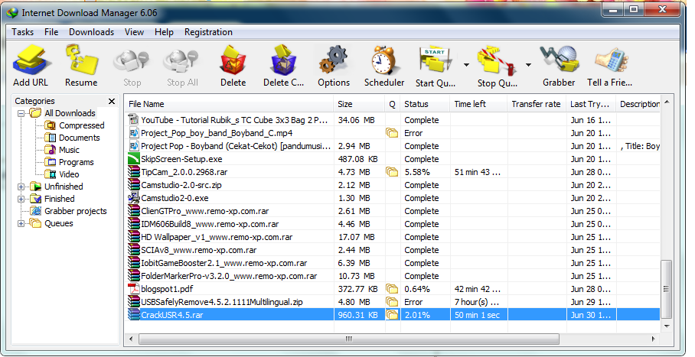Collapse the All Downloads tree node

[x=21, y=113]
